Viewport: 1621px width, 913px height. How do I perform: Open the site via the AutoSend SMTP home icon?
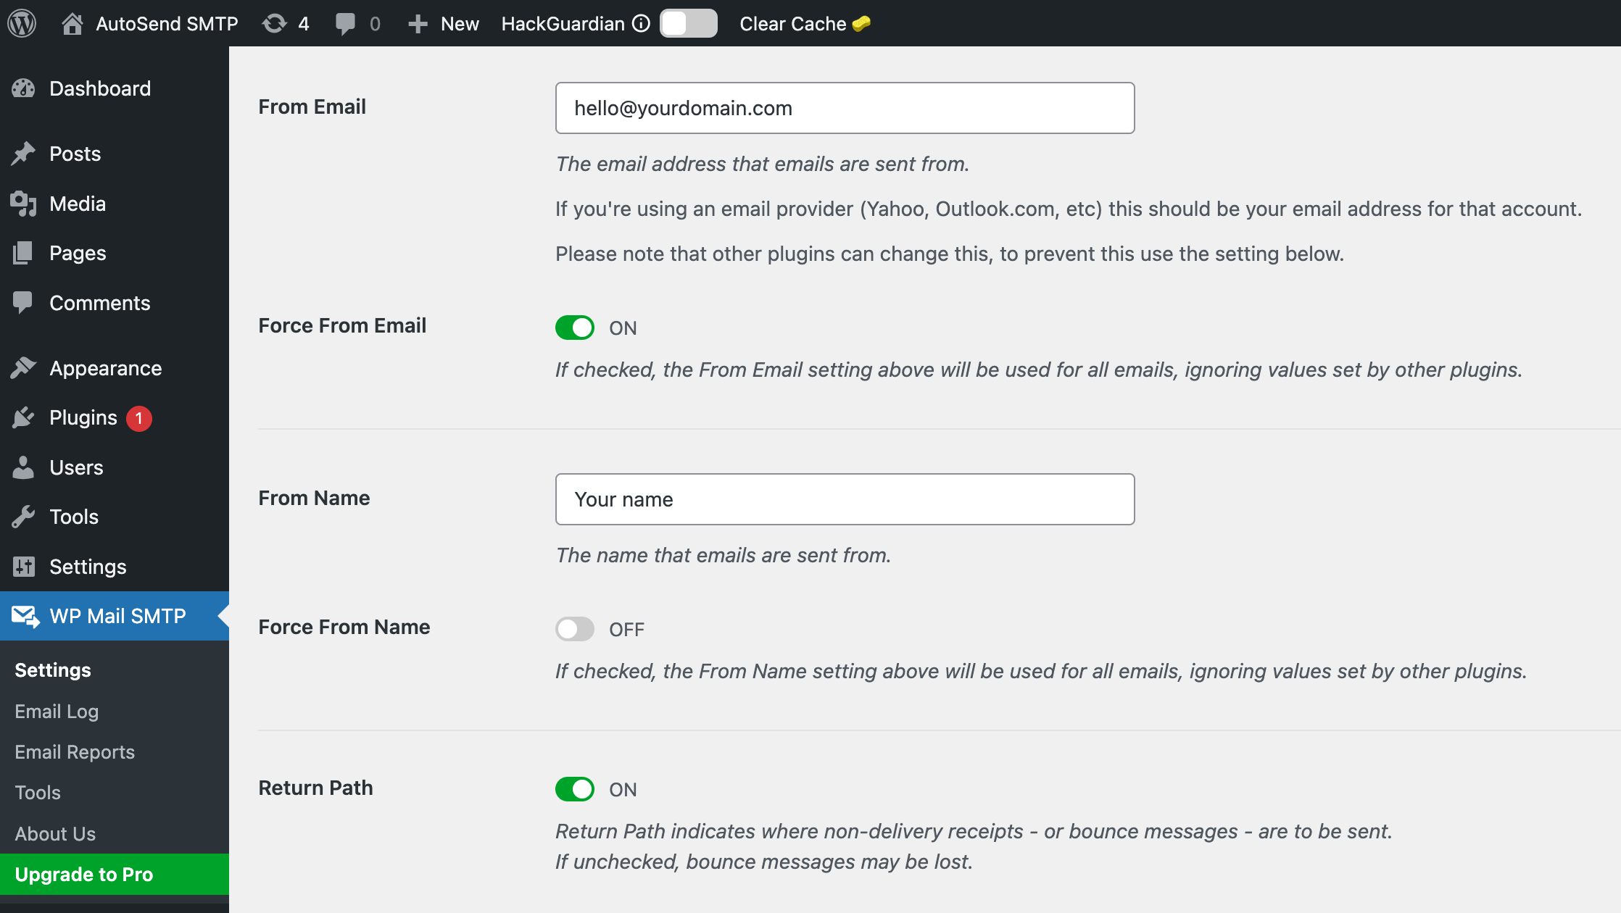point(72,23)
